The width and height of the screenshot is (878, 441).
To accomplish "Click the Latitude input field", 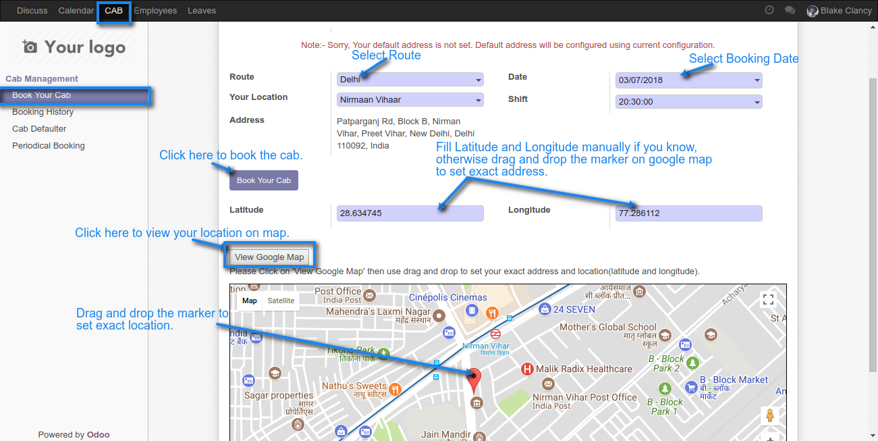I will coord(410,213).
